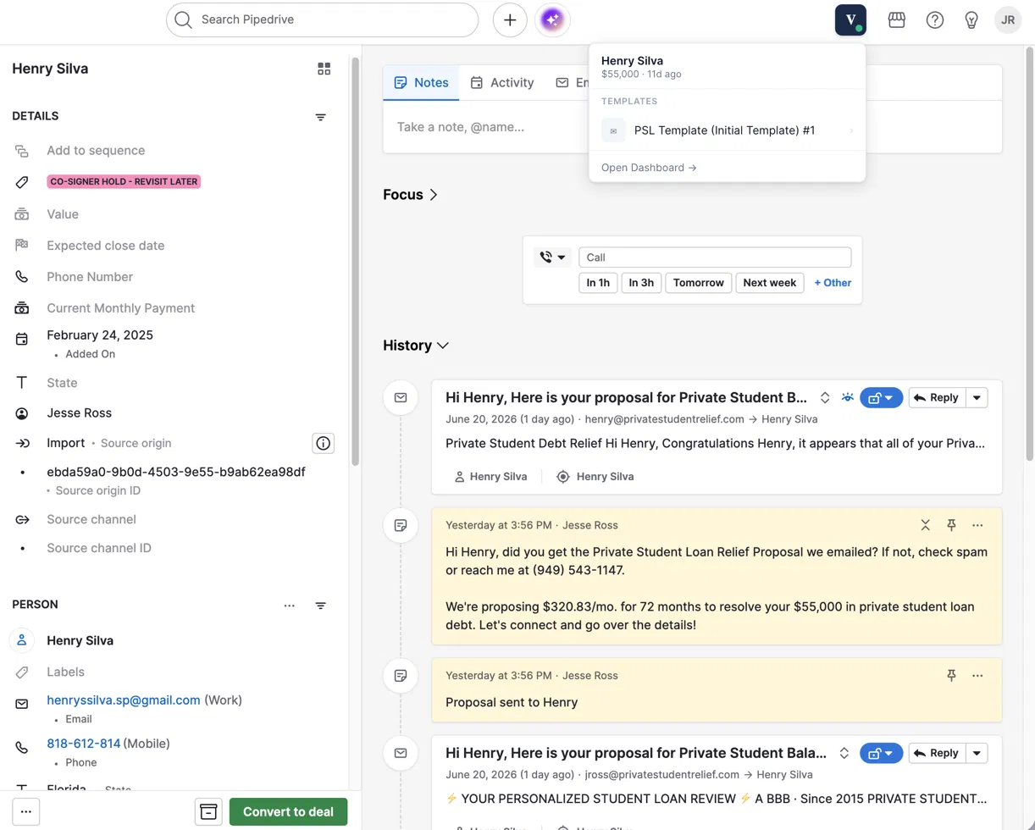Open the Reply options arrow on first email
The image size is (1035, 830).
[977, 397]
